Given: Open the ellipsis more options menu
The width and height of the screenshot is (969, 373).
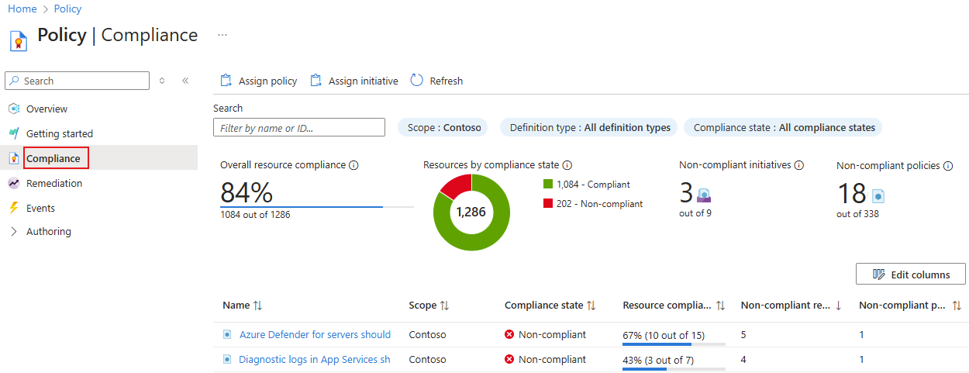Looking at the screenshot, I should (222, 35).
